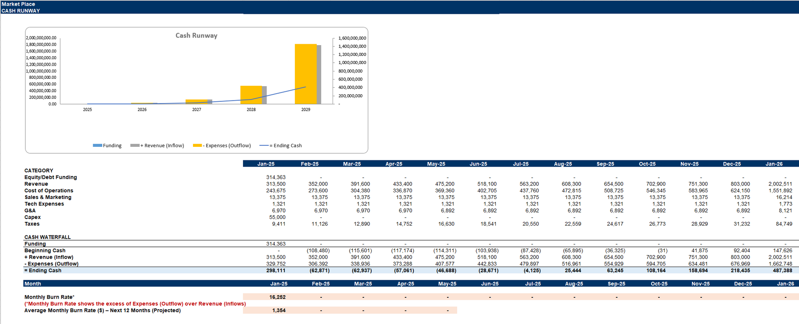This screenshot has width=799, height=324.
Task: Click the Cash Runway chart title
Action: coord(196,36)
